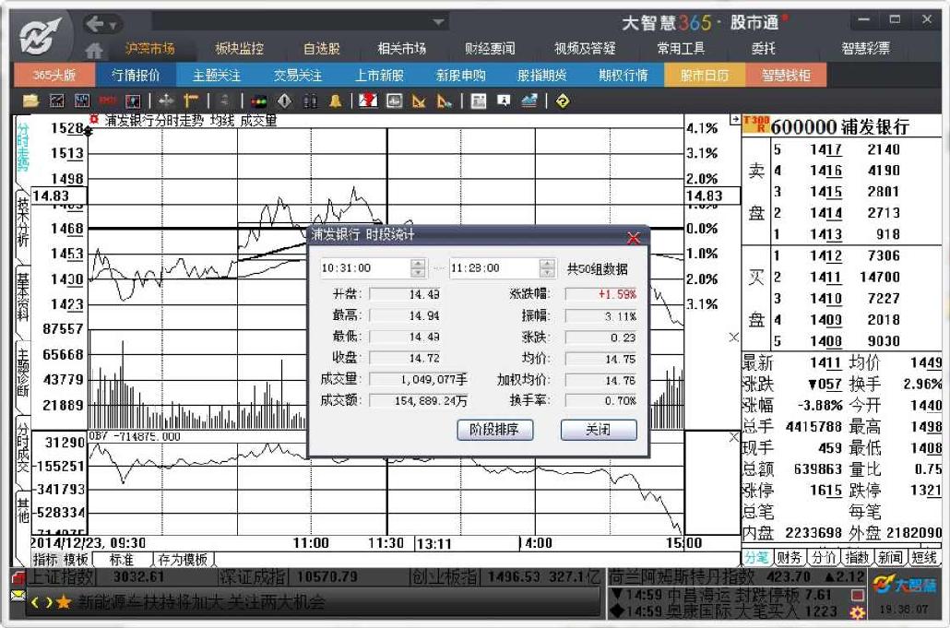Click the 存为模板 button below chart

[x=183, y=559]
